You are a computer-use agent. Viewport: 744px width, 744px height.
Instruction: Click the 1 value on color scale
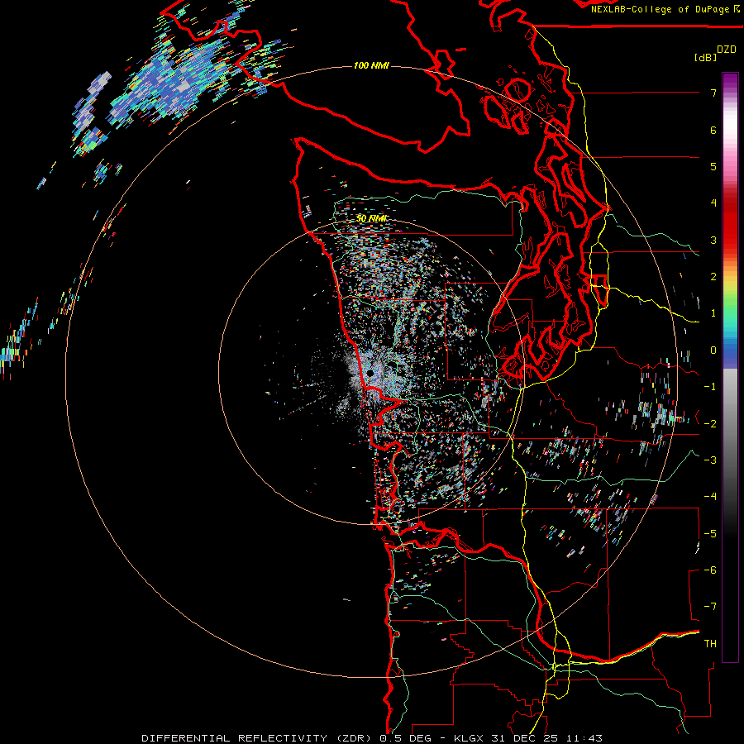pos(713,313)
